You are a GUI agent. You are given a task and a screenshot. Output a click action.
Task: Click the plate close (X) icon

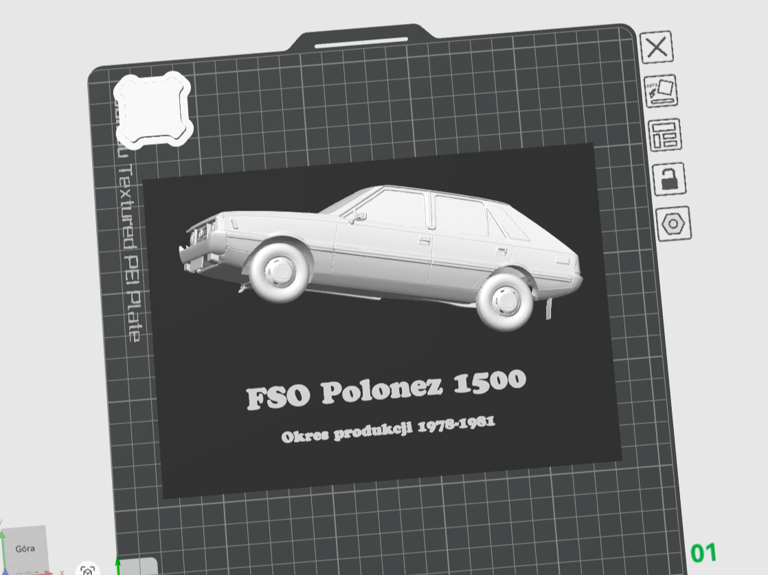tap(656, 47)
